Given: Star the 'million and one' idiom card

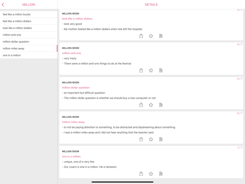Looking at the screenshot, I should tap(151, 70).
